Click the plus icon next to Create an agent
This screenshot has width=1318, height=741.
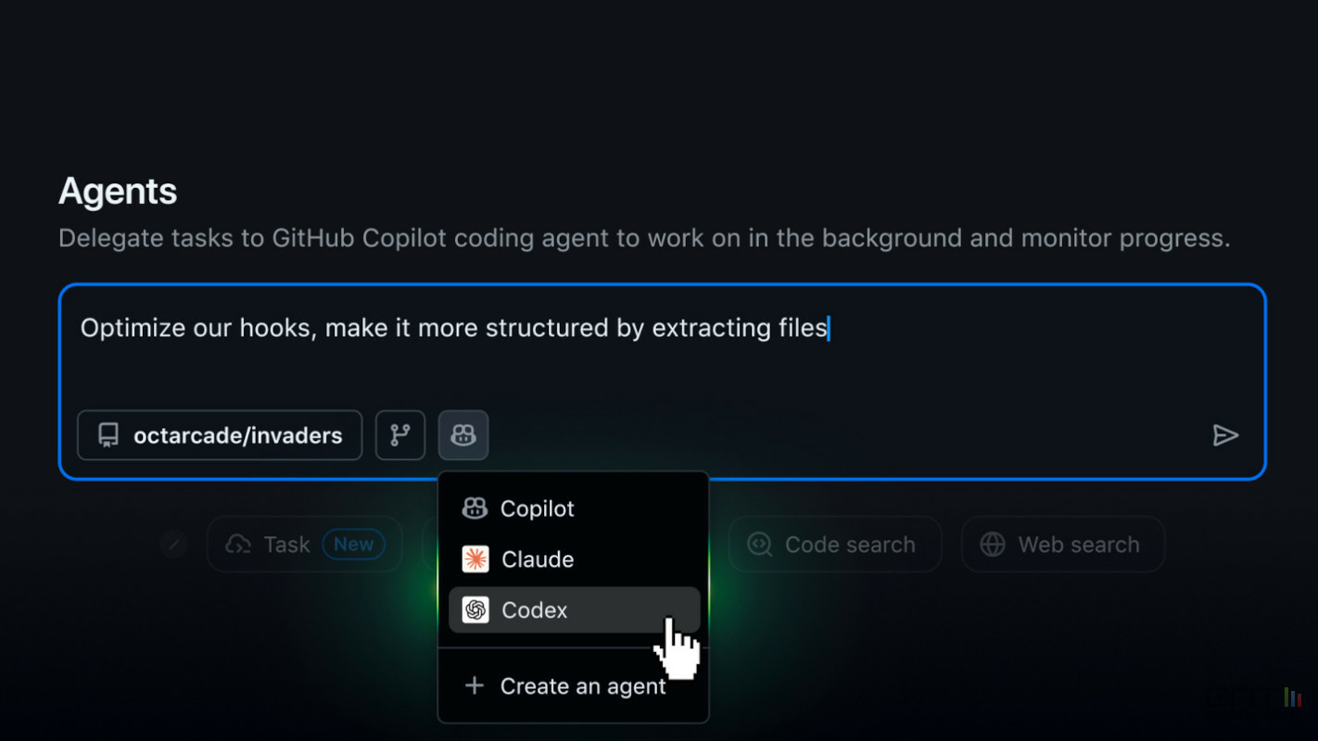tap(475, 685)
